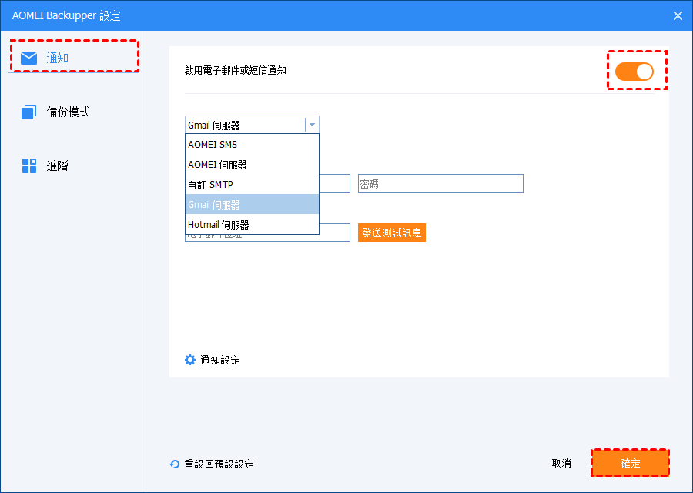Click the advanced grid icon in sidebar

coord(29,166)
